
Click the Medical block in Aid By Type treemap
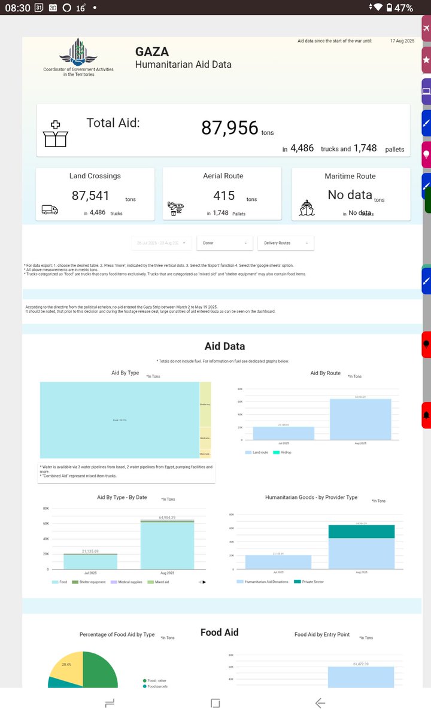(205, 438)
